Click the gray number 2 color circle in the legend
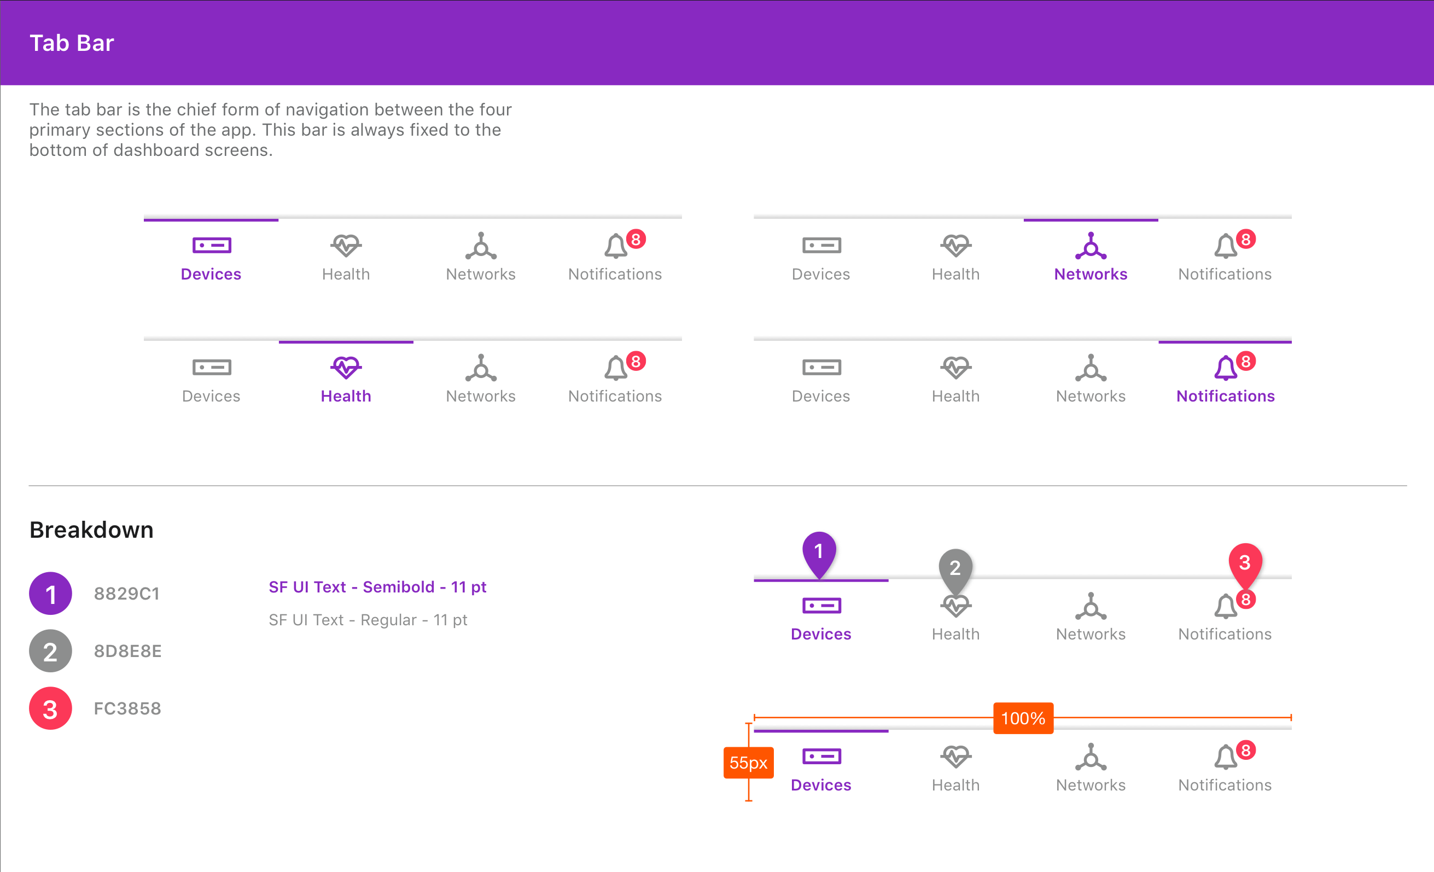This screenshot has width=1434, height=872. tap(51, 651)
